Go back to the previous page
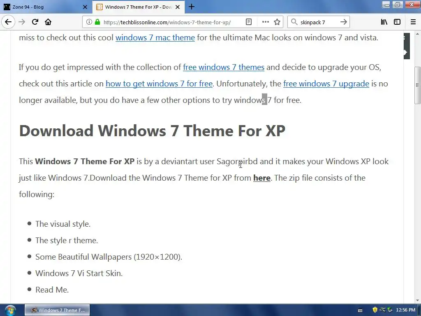This screenshot has width=421, height=316. [8, 22]
